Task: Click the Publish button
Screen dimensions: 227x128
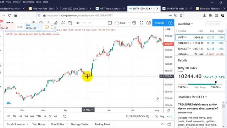Action: 160,23
